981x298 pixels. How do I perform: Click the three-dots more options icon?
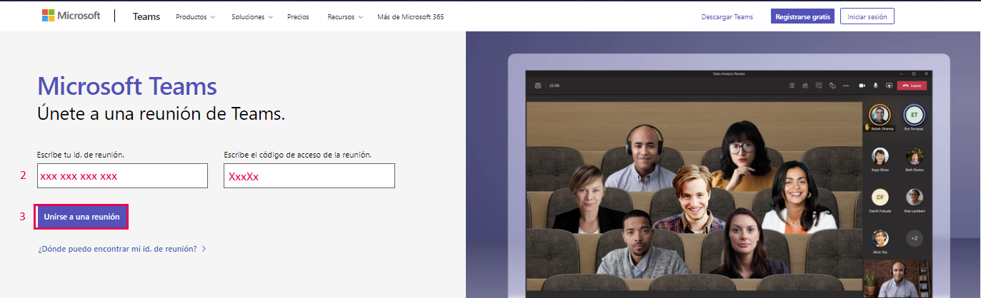(x=846, y=86)
